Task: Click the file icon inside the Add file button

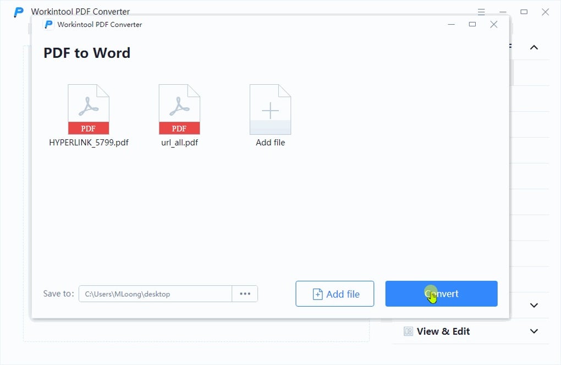Action: coord(317,293)
